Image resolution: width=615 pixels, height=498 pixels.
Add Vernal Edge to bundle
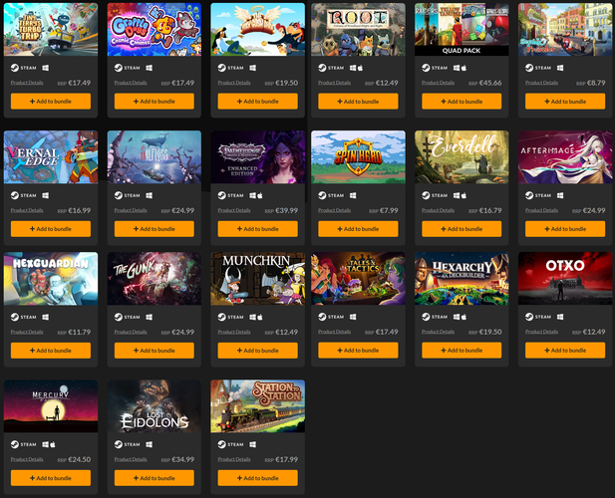point(51,229)
